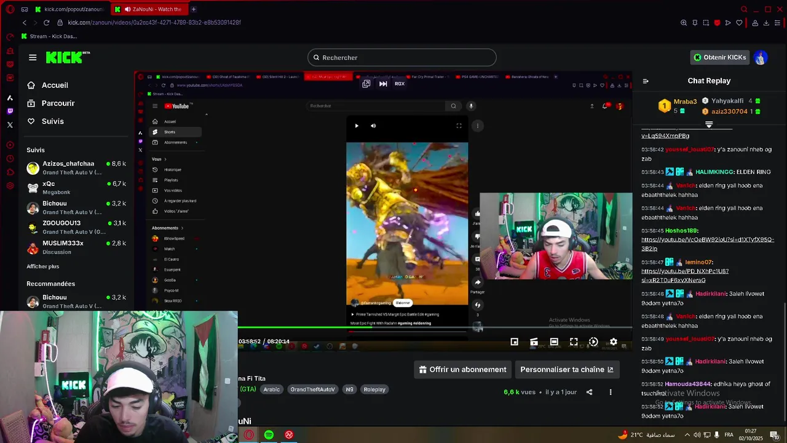The width and height of the screenshot is (787, 443).
Task: Select the Arabic tag
Action: pos(272,389)
